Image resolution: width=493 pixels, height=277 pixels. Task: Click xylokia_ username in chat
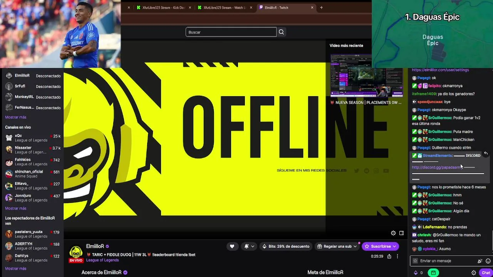pyautogui.click(x=430, y=249)
